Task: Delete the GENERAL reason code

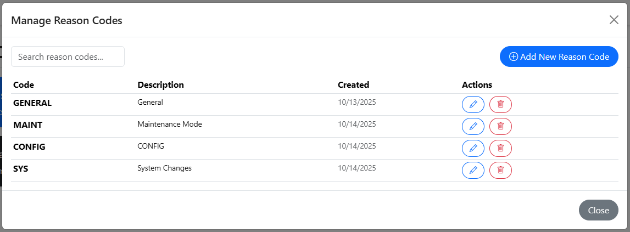Action: click(500, 104)
